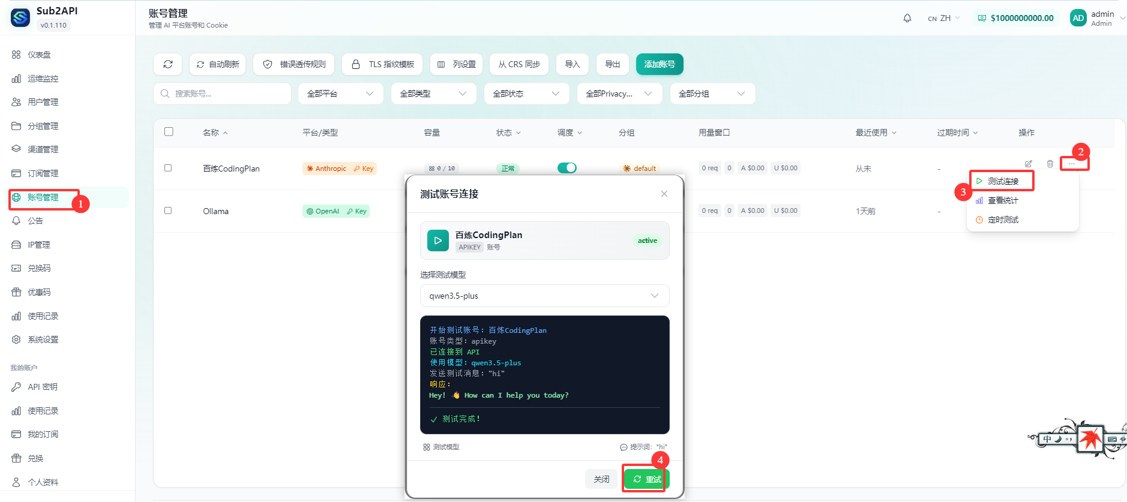Open the qwen3.5-plus model dropdown
Screen dimensions: 1127x502
(x=544, y=296)
